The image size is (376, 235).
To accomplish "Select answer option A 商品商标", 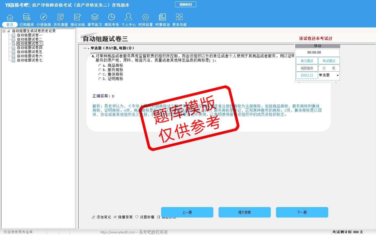I will [x=100, y=66].
